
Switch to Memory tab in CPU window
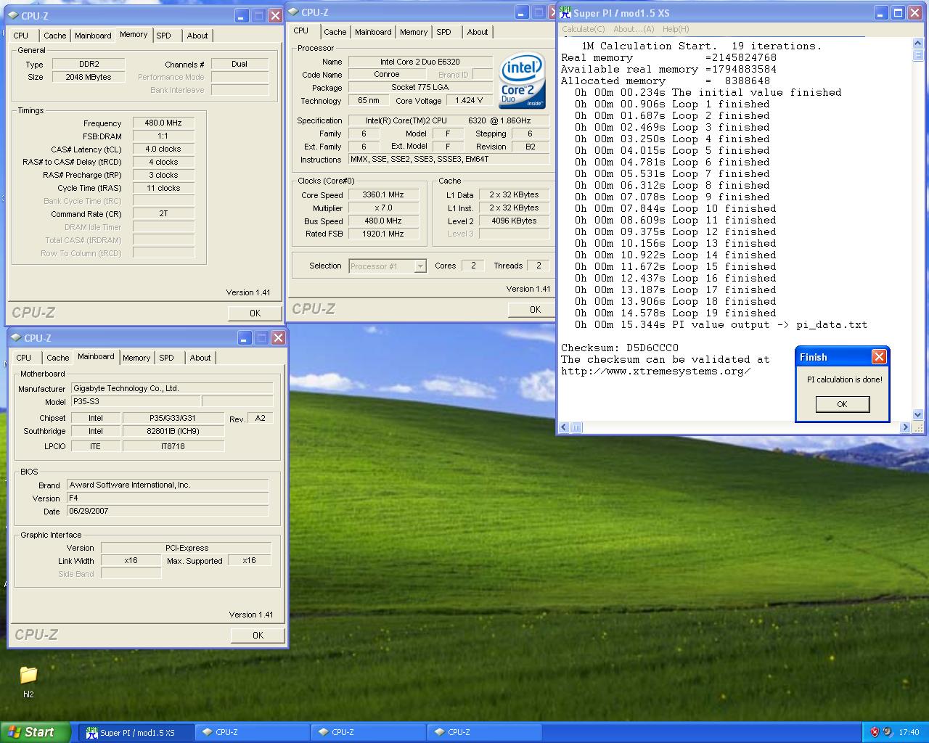[x=414, y=32]
